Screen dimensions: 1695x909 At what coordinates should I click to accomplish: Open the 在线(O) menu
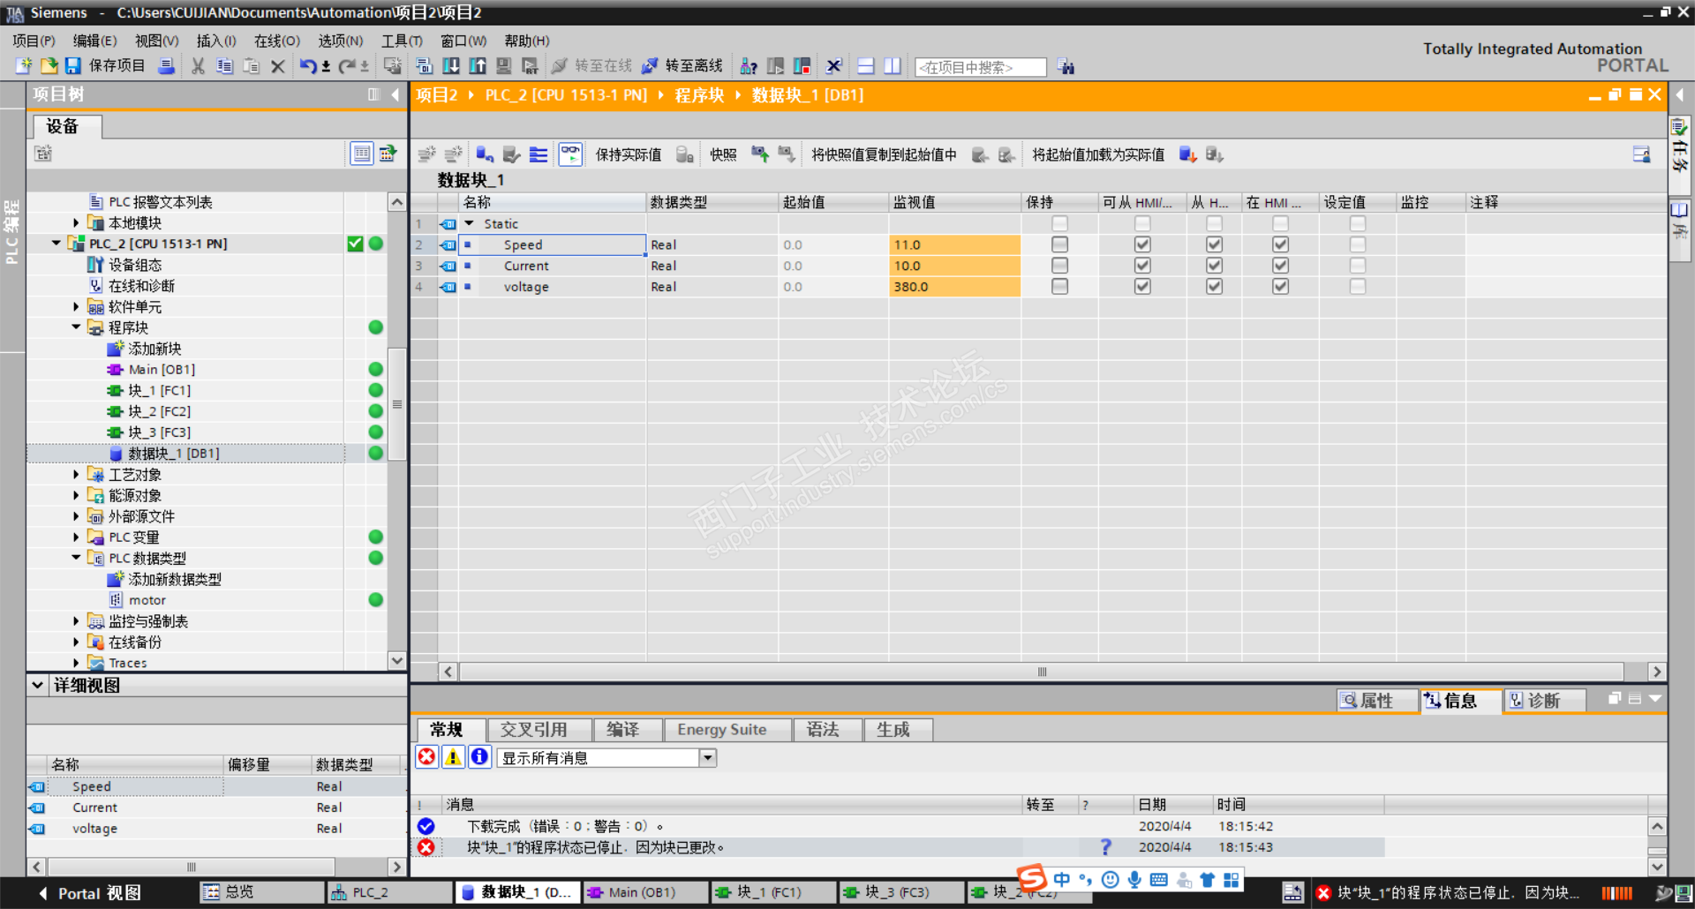pos(277,41)
